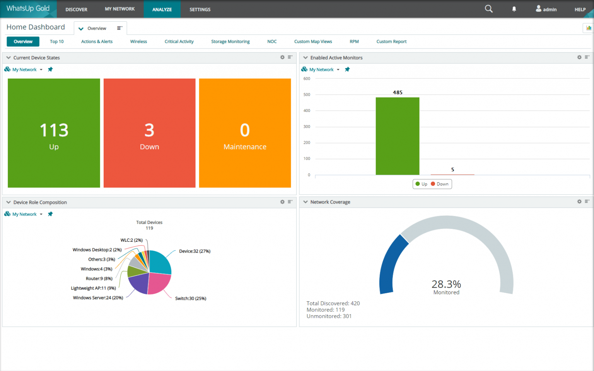Click the notifications bell icon
Screen dimensions: 594x371
pos(514,9)
